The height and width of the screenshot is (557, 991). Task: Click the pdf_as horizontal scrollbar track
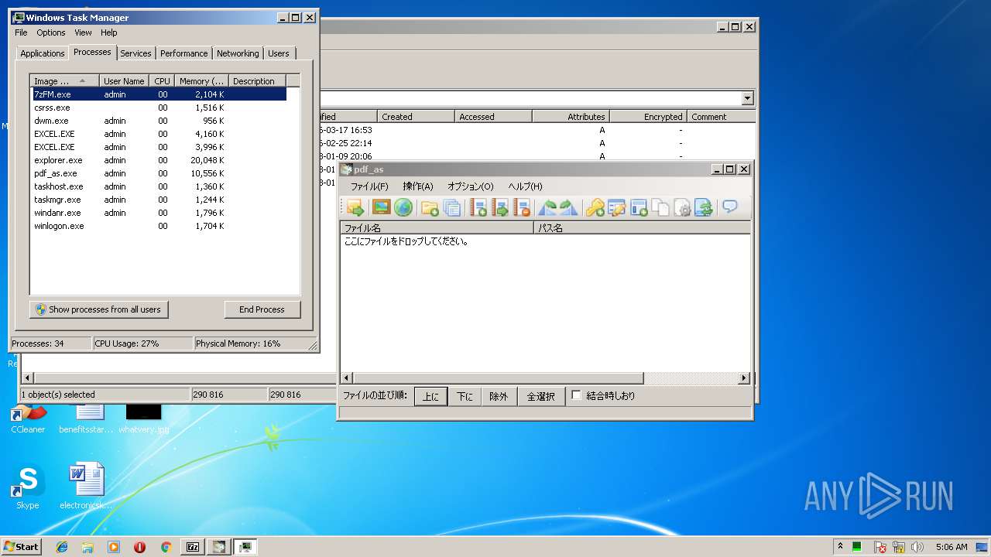click(691, 378)
